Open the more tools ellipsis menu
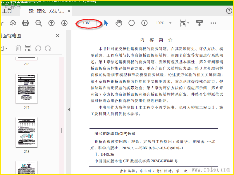Image resolution: width=234 pixels, height=175 pixels. coord(213,23)
